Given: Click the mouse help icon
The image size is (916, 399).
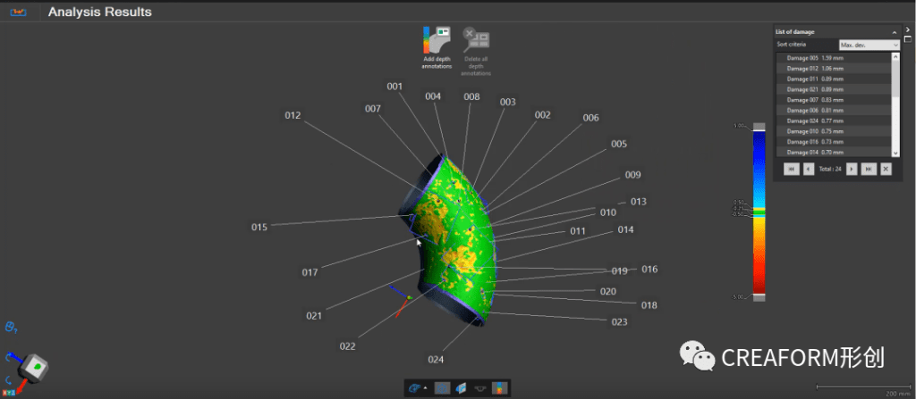Looking at the screenshot, I should tap(10, 328).
